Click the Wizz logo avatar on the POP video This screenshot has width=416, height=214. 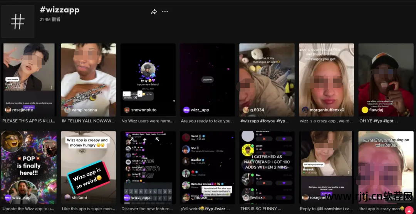[8, 197]
